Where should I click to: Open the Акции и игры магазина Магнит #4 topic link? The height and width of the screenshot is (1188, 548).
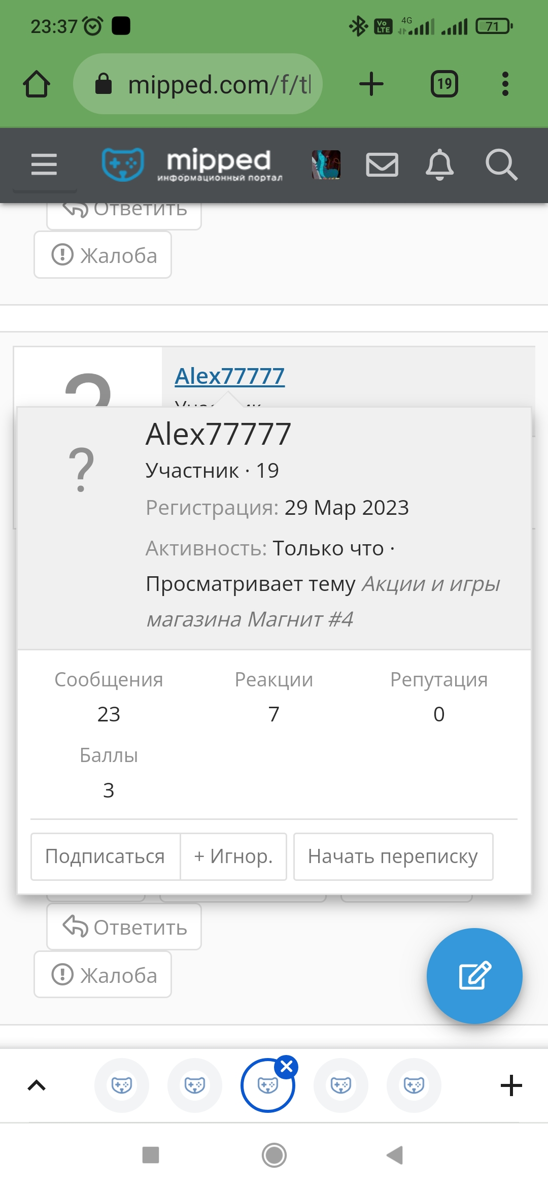(x=323, y=602)
